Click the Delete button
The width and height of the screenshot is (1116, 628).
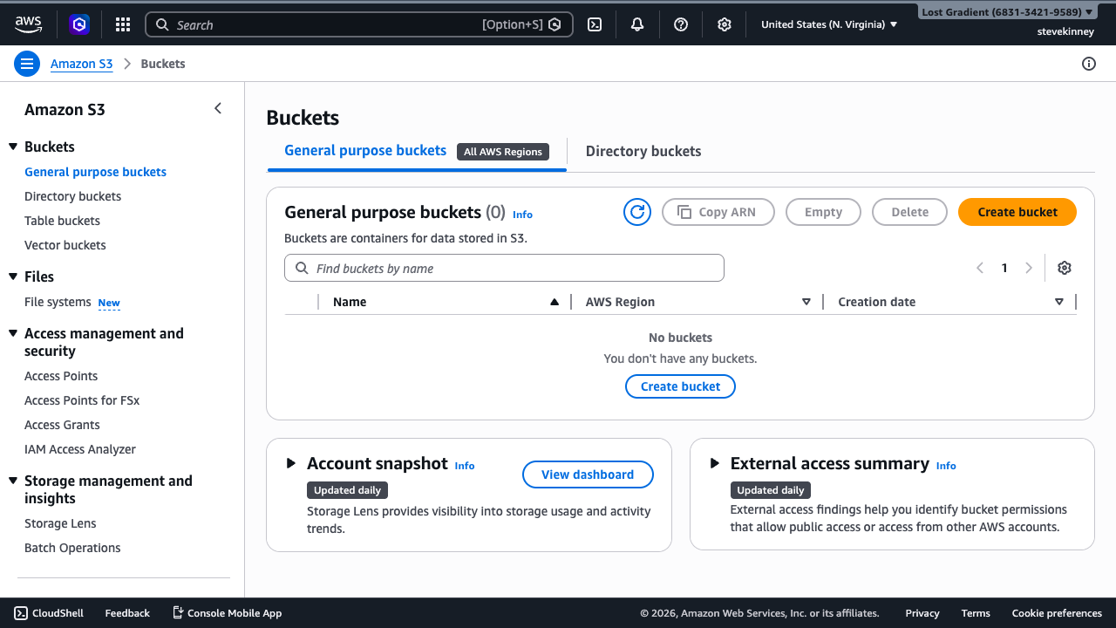tap(909, 212)
